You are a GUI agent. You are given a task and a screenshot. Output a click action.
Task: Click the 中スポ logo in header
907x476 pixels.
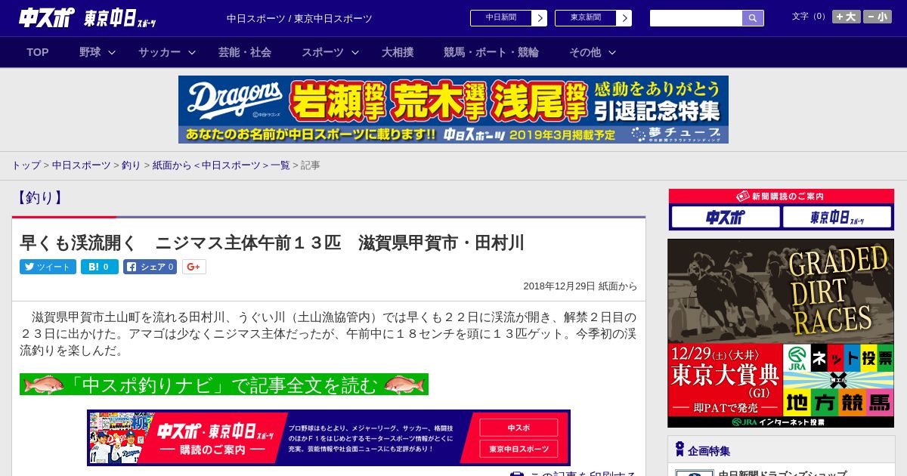pyautogui.click(x=47, y=17)
